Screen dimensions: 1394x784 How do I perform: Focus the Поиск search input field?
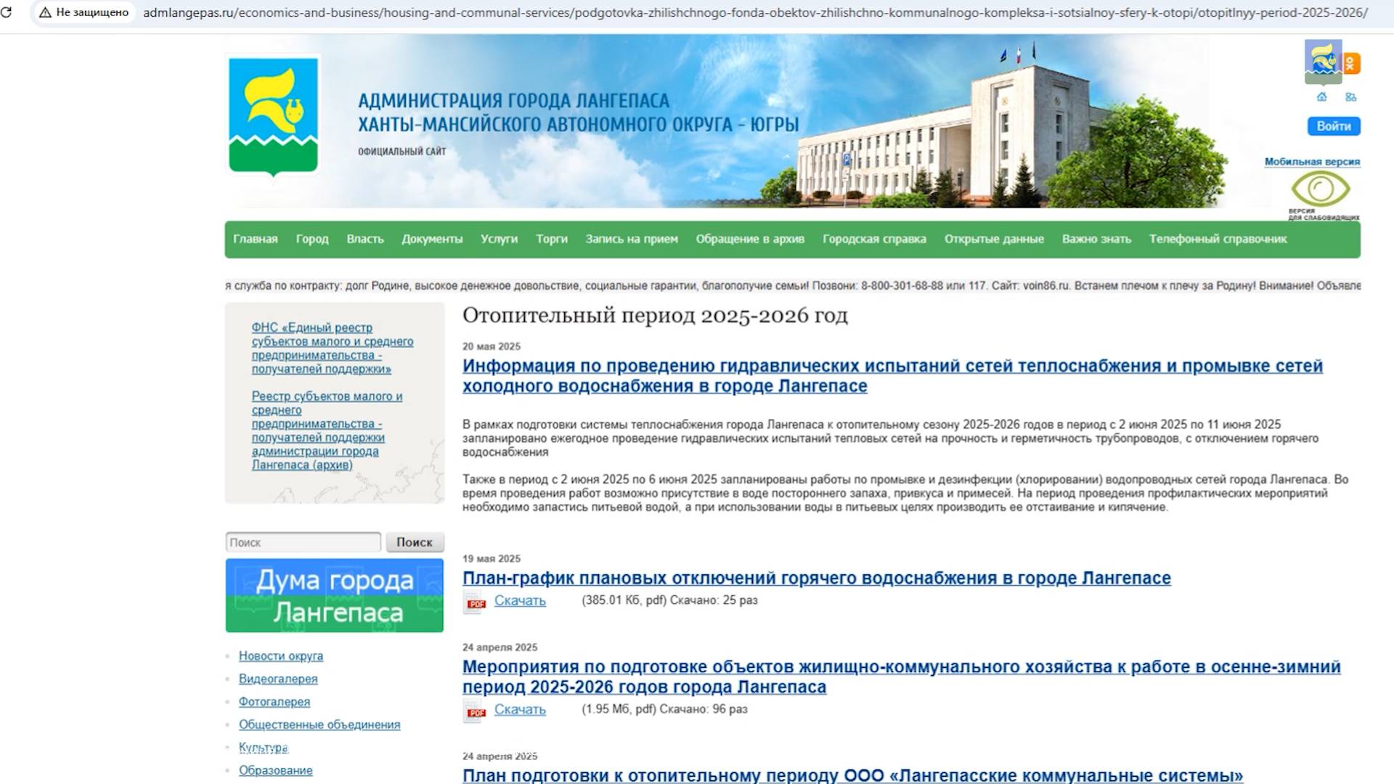303,542
